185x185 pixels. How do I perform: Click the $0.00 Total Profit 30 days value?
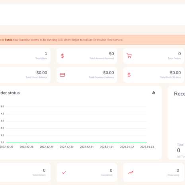[175, 72]
